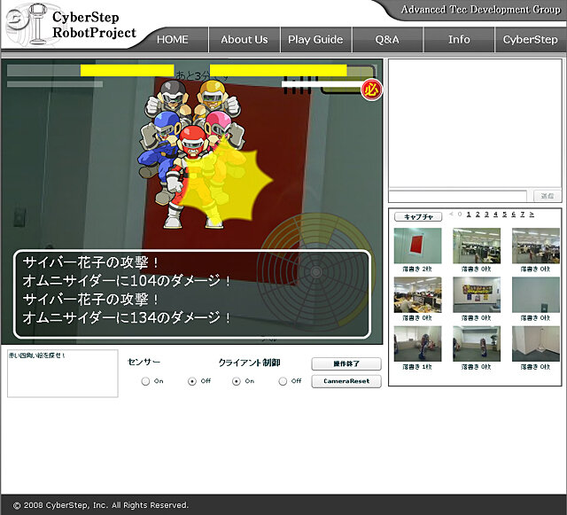Open the red poster capture thumbnail
This screenshot has width=567, height=515.
[x=417, y=246]
